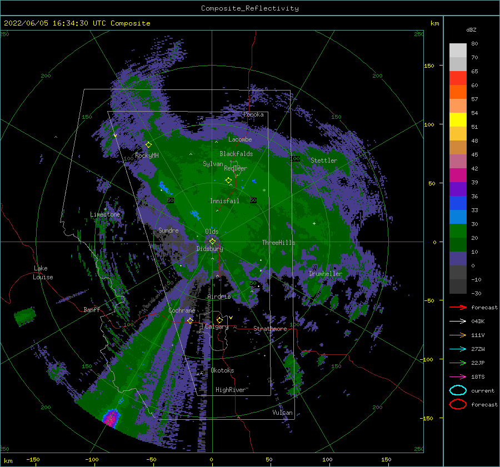Image resolution: width=500 pixels, height=467 pixels.
Task: Select the 20 dBZ green color swatch
Action: coord(458,244)
